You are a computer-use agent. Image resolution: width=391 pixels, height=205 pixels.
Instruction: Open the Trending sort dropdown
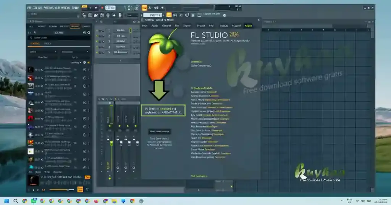coord(76,63)
